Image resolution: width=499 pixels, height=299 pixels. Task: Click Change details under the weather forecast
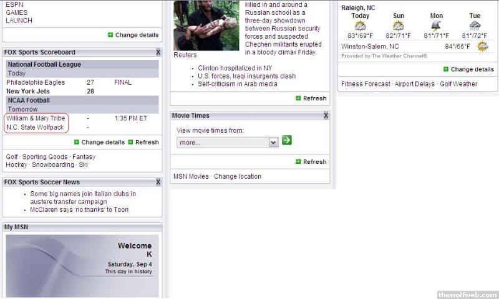click(x=472, y=69)
